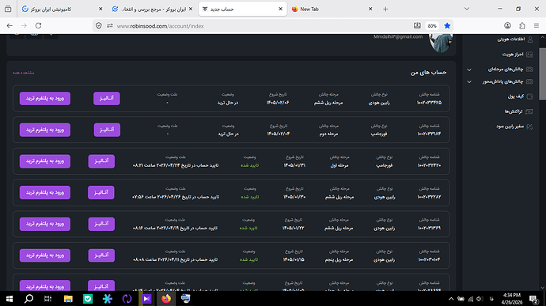Click آنالیز for account started 1405/01/30
The height and width of the screenshot is (306, 546).
tap(101, 192)
